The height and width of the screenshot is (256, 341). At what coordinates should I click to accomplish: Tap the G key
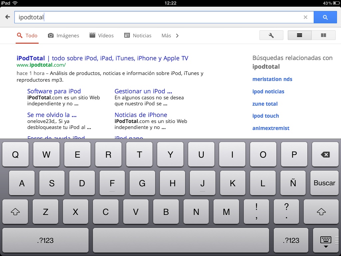[142, 183]
